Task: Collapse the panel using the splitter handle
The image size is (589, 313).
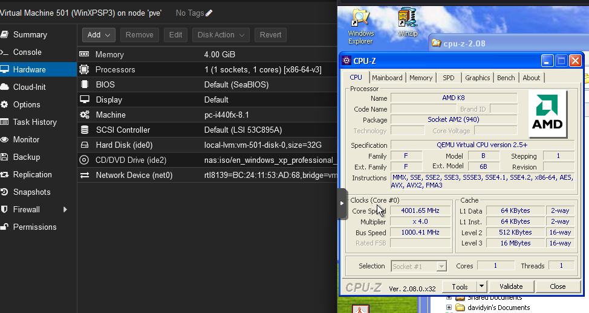Action: pyautogui.click(x=342, y=203)
